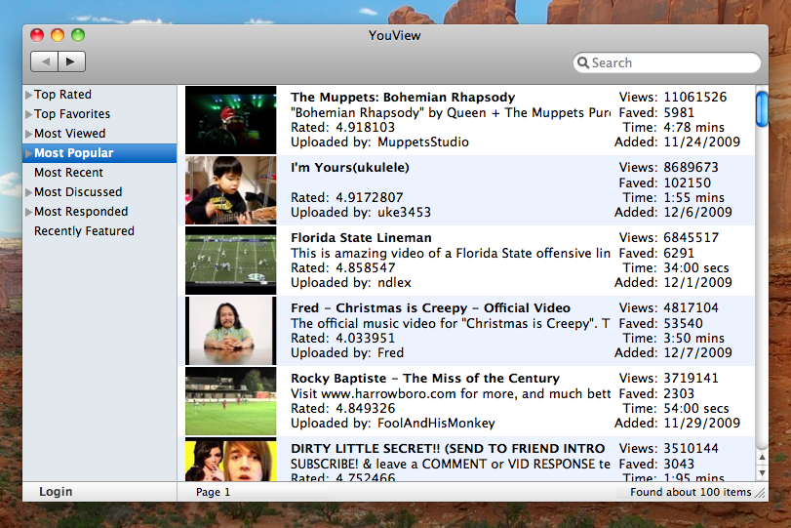Select Recently Featured in the sidebar
Image resolution: width=791 pixels, height=528 pixels.
[84, 231]
